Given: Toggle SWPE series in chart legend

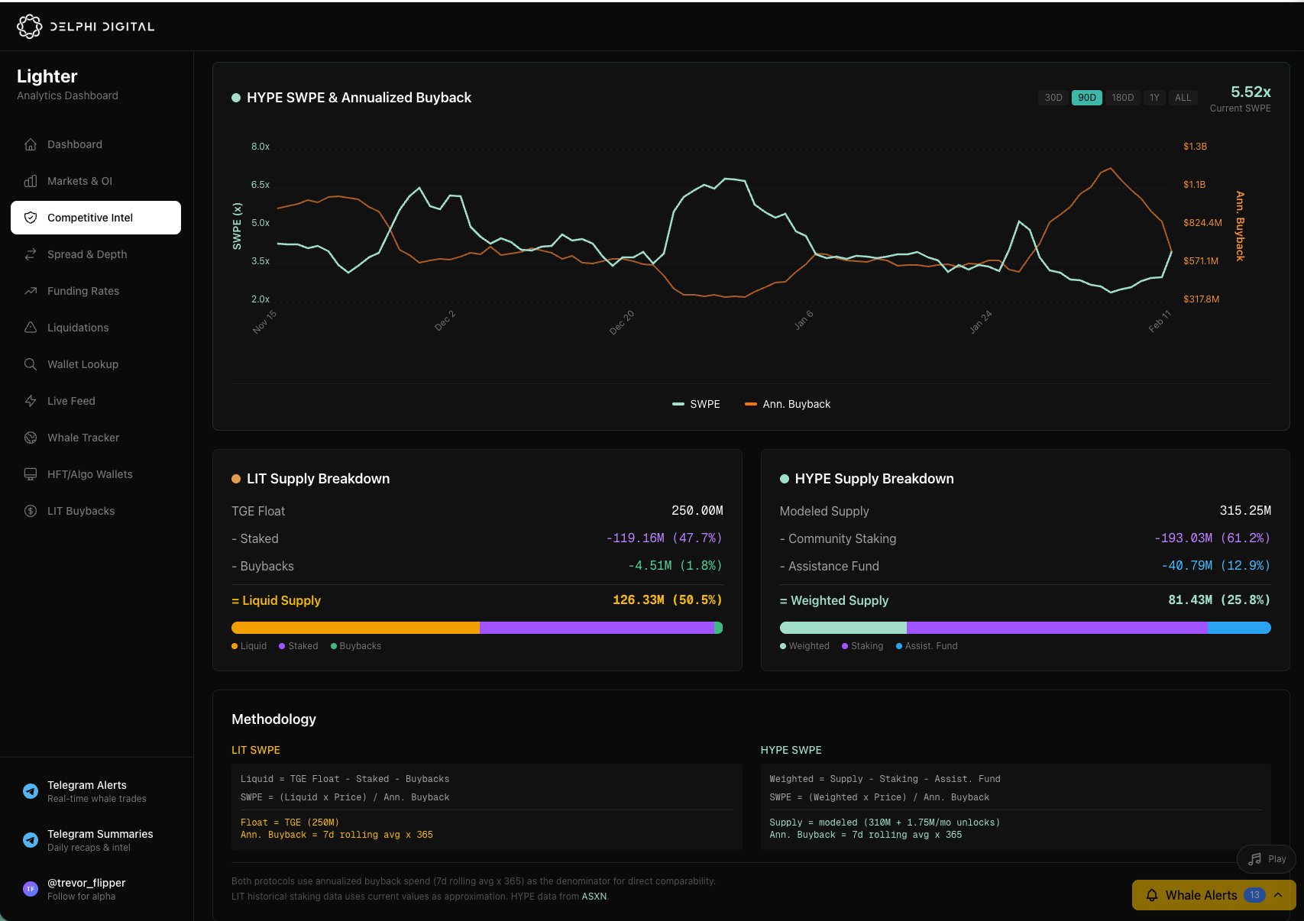Looking at the screenshot, I should [x=696, y=404].
